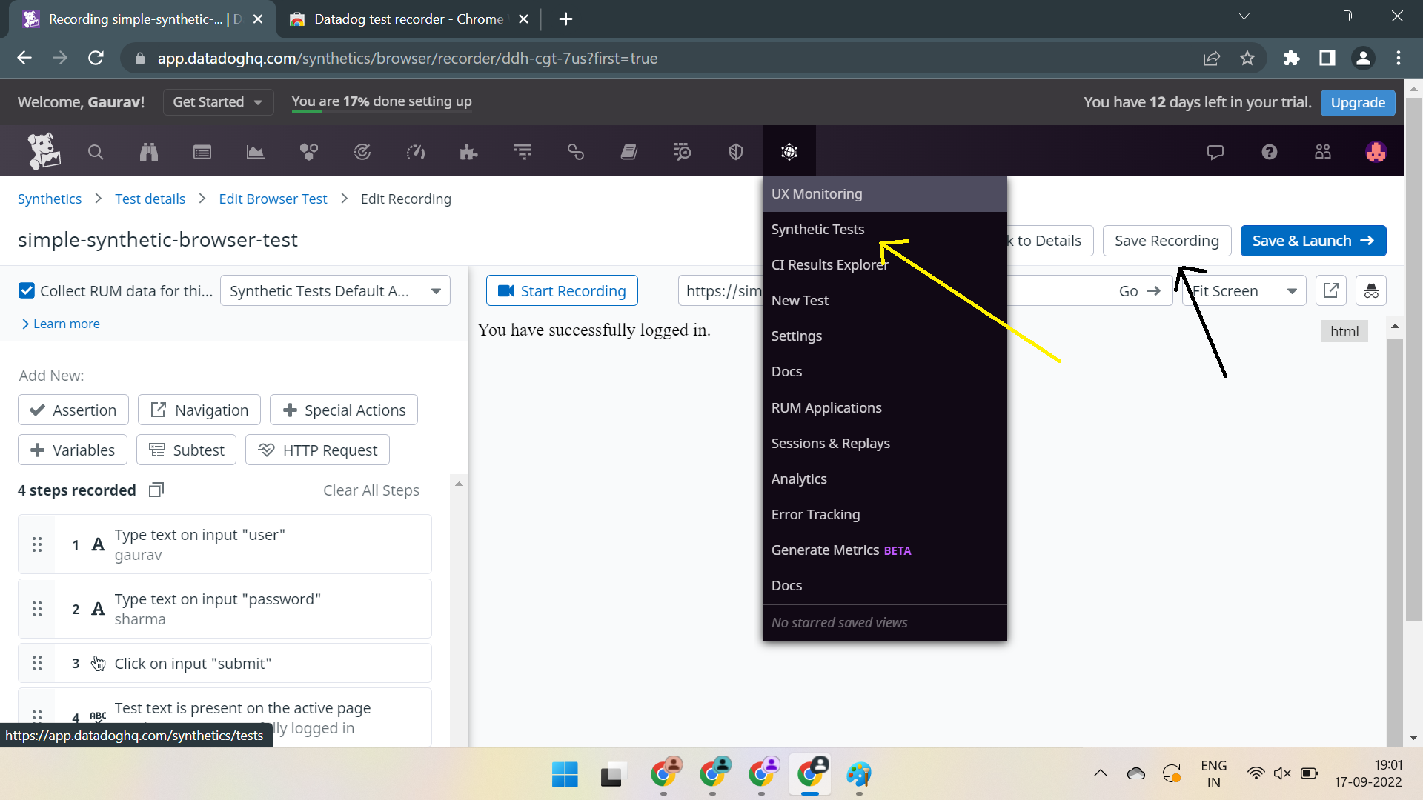Open the Logs search icon

(x=683, y=152)
